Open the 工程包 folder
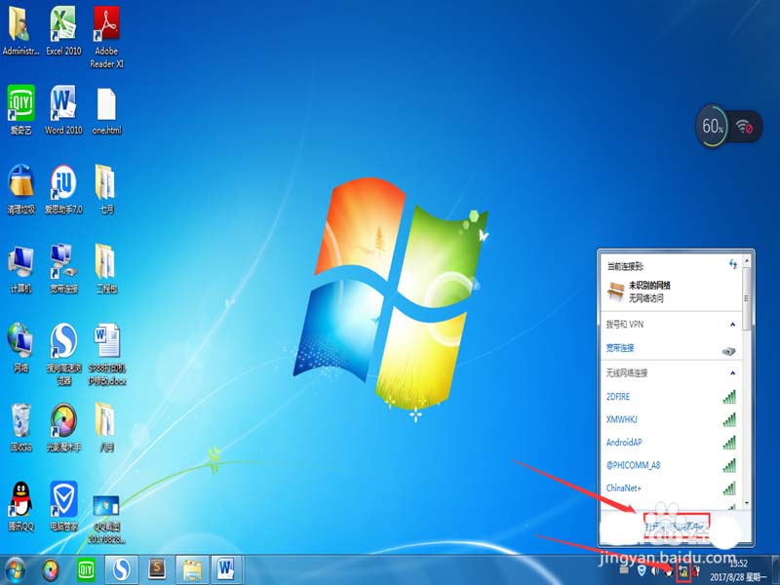Screen dimensions: 780x585 coord(106,269)
